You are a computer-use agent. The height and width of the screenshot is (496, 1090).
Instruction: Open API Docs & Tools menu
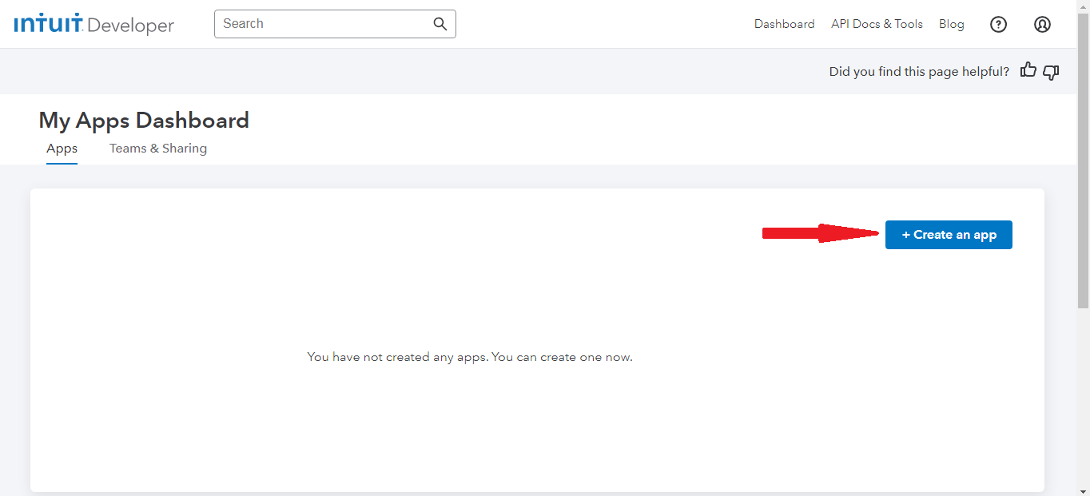[877, 25]
